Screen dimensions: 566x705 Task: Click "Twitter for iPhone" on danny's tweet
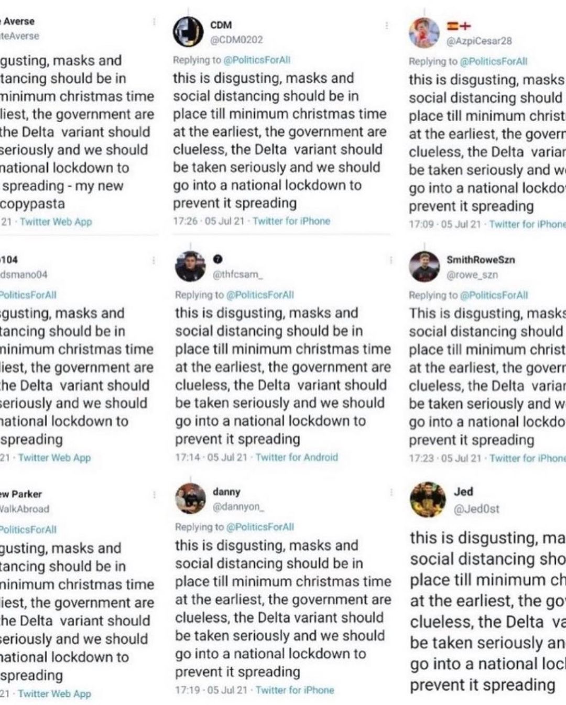point(295,690)
